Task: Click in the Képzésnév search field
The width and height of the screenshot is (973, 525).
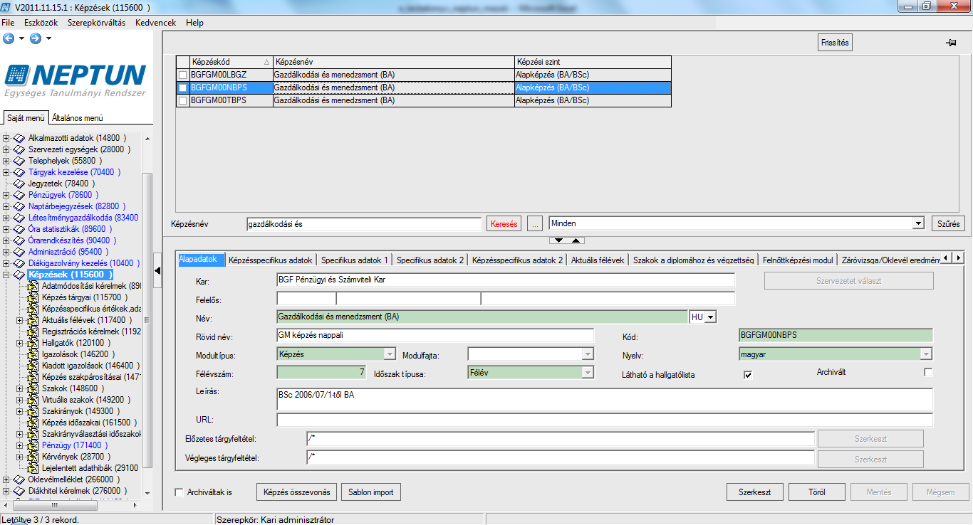Action: point(363,223)
